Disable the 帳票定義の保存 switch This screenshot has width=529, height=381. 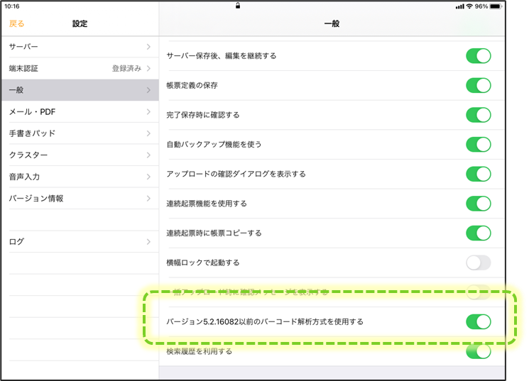click(x=478, y=85)
